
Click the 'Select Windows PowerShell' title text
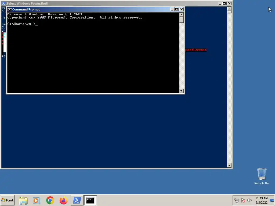(x=27, y=3)
